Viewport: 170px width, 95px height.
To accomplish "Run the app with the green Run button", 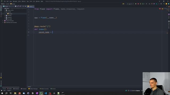I will point(136,4).
